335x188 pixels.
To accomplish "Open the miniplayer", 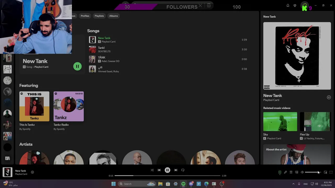I will pyautogui.click(x=325, y=172).
